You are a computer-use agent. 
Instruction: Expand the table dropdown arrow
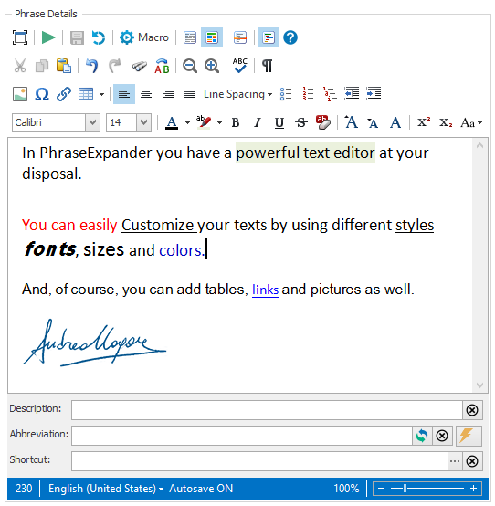pyautogui.click(x=101, y=95)
